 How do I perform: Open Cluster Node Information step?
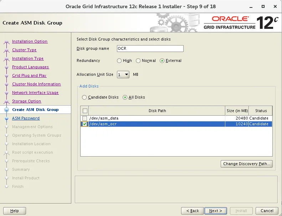(36, 84)
